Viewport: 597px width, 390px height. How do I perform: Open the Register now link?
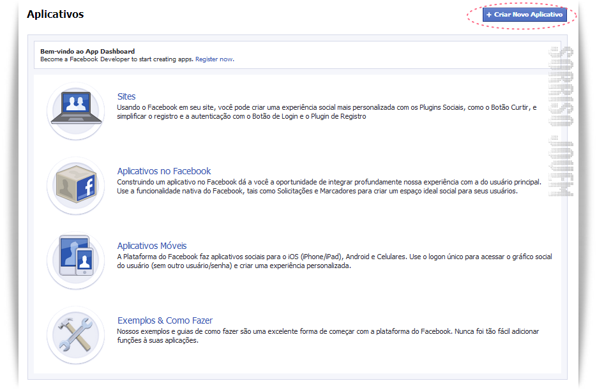215,59
